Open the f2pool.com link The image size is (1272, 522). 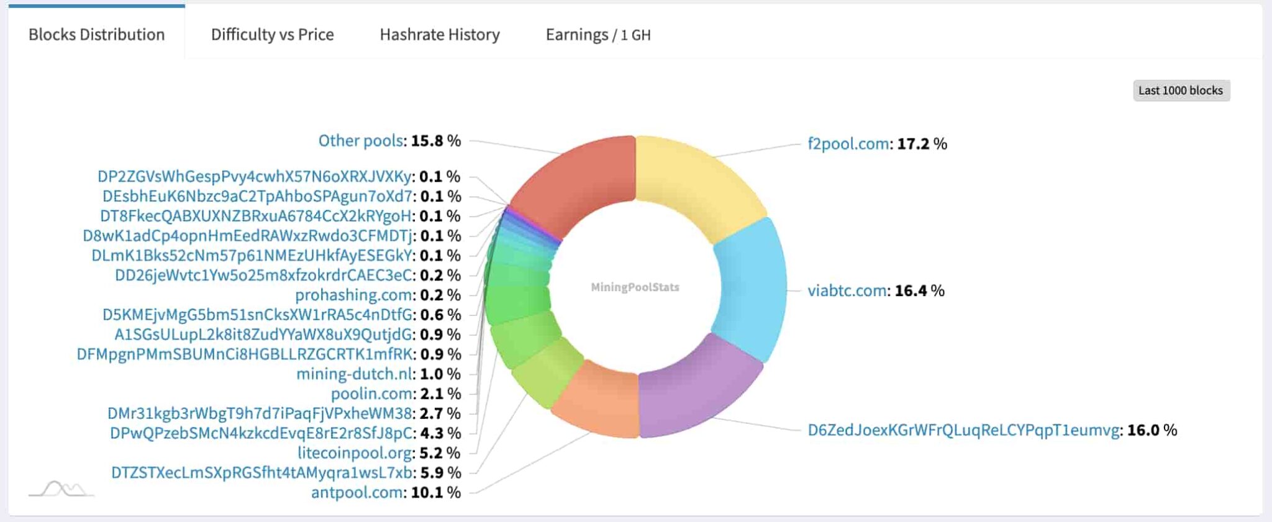click(848, 144)
